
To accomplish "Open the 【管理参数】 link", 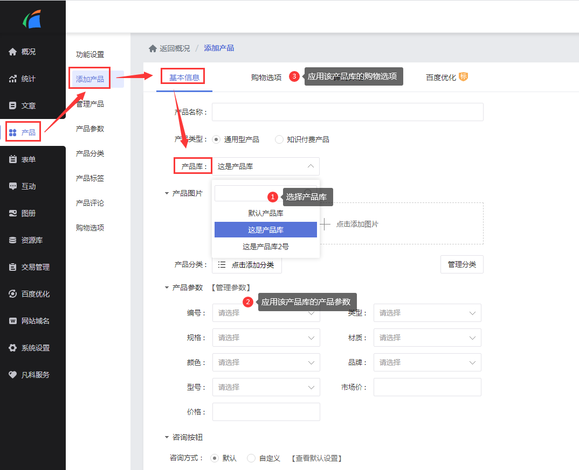I will pos(231,287).
